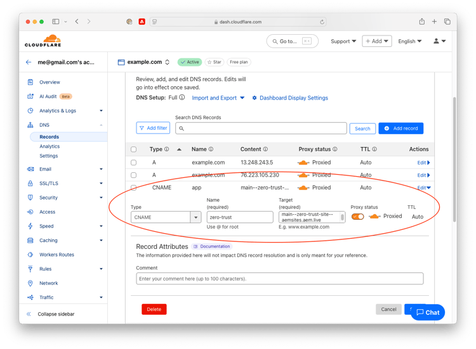
Task: Open the Support dropdown menu
Action: coord(343,41)
